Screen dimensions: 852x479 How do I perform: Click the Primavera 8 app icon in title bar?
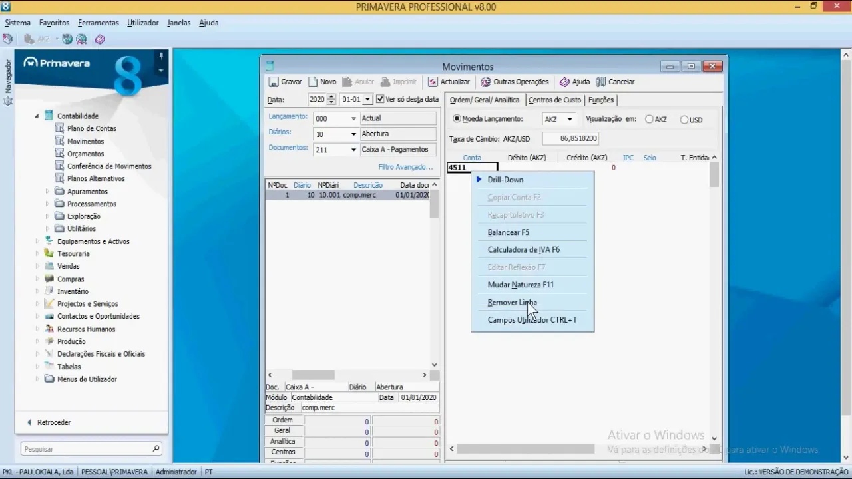point(6,7)
